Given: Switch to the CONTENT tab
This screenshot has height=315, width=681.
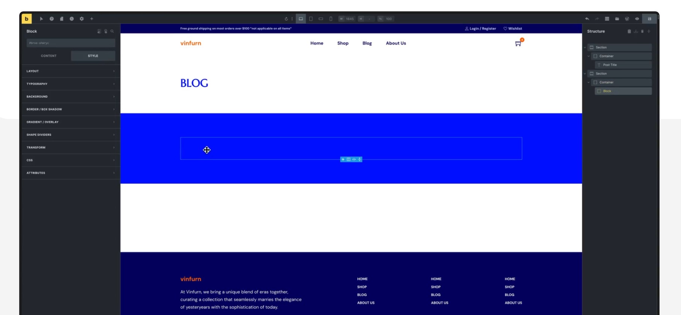Looking at the screenshot, I should click(x=49, y=56).
